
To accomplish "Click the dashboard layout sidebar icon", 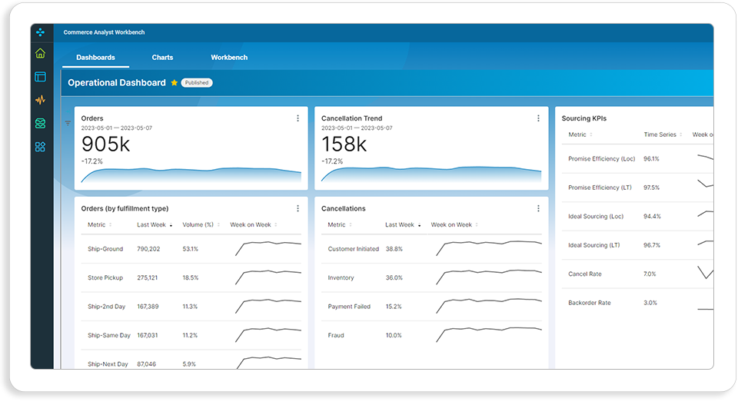I will click(41, 77).
